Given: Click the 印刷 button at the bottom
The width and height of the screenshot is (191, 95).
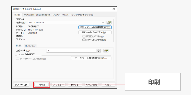Looking at the screenshot, I should pyautogui.click(x=42, y=85).
